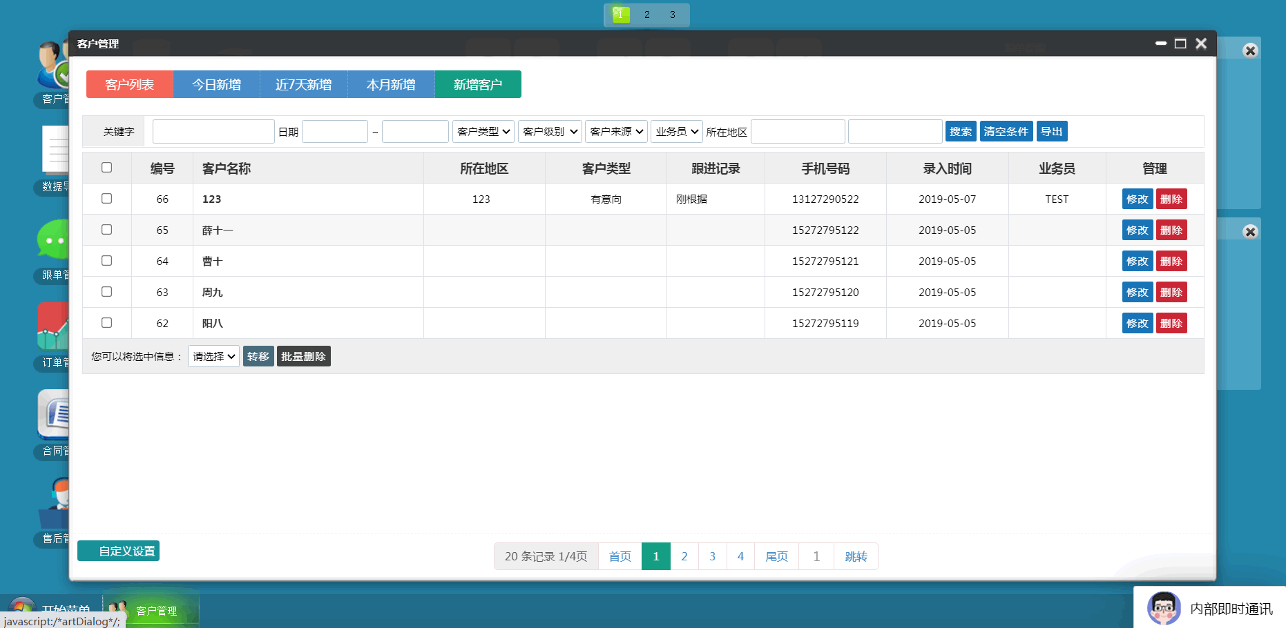Open the data document desktop icon
The height and width of the screenshot is (628, 1286).
click(54, 150)
